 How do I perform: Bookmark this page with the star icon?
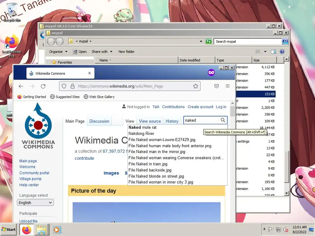[x=195, y=86]
